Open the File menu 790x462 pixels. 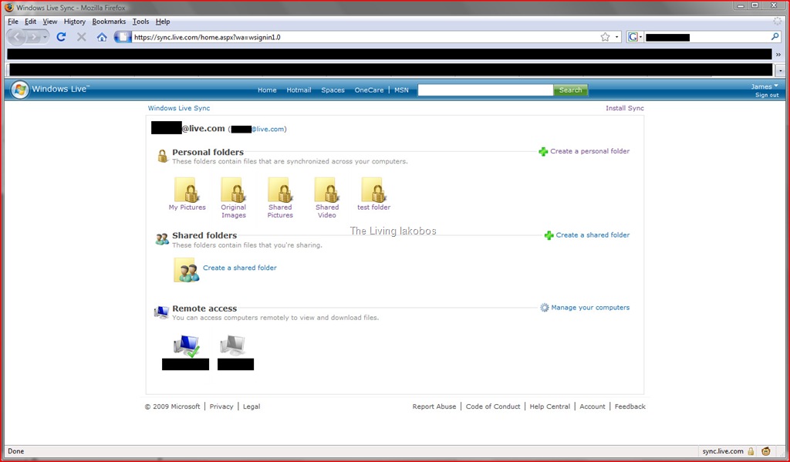pos(13,22)
